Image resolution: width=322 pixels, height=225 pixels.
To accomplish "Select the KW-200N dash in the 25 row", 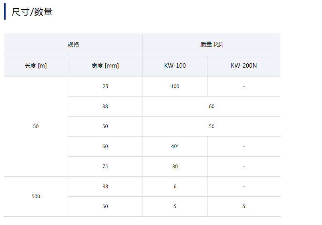I will click(x=244, y=86).
